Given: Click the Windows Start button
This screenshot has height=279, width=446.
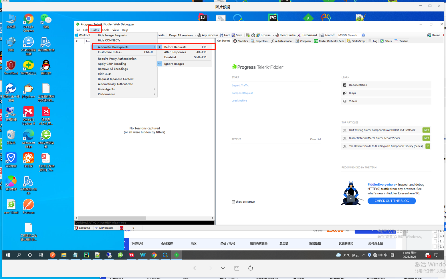Looking at the screenshot, I should tap(8, 255).
